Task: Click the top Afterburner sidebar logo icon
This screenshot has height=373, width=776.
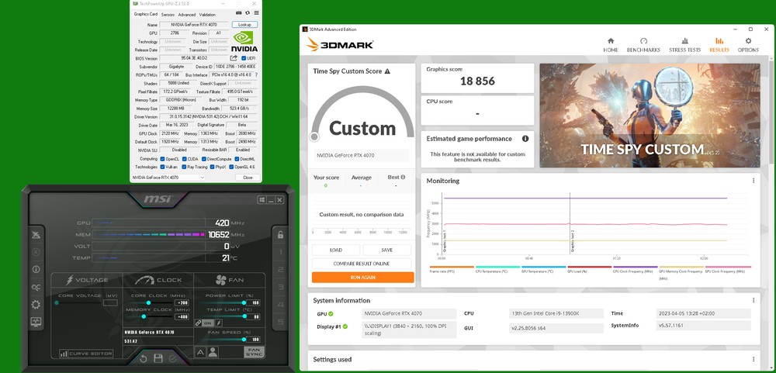Action: click(36, 234)
